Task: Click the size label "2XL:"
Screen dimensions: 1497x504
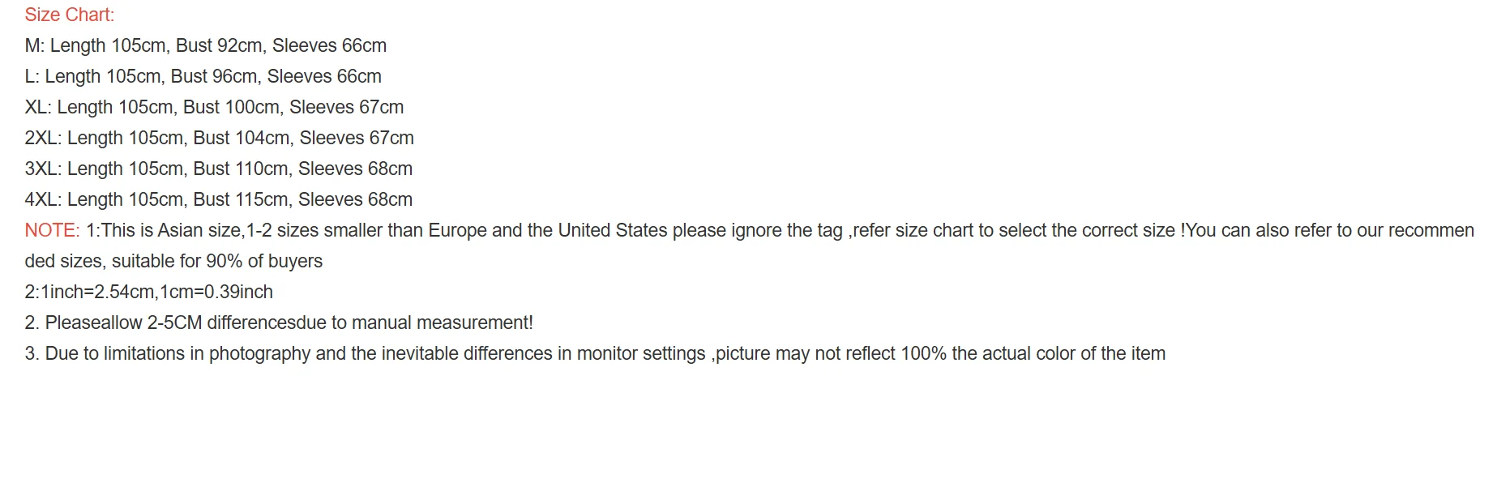Action: 43,138
